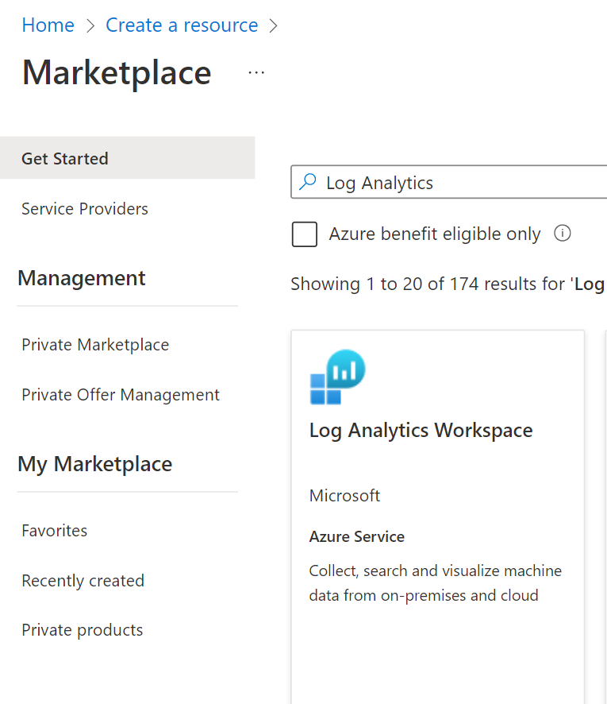Click the Log Analytics Workspace card description

[x=435, y=583]
